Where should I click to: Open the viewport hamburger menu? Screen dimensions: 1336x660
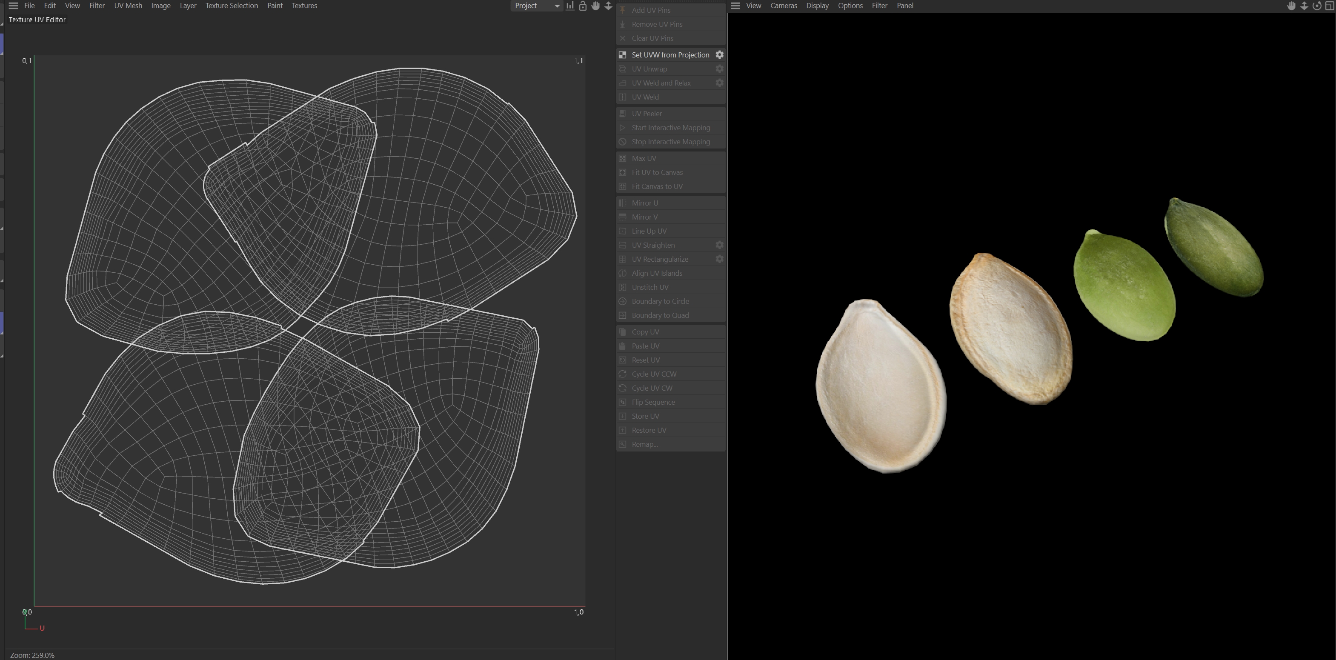pyautogui.click(x=735, y=6)
